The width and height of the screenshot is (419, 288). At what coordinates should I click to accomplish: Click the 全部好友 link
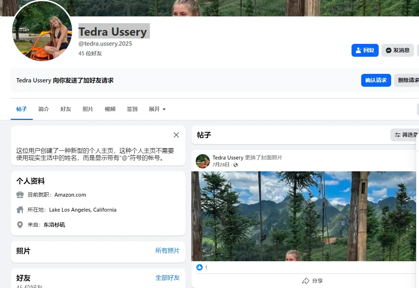tap(168, 277)
